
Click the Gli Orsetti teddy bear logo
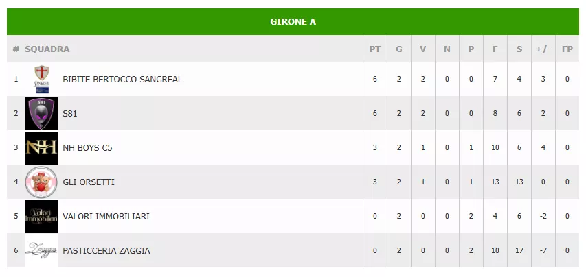tap(41, 182)
